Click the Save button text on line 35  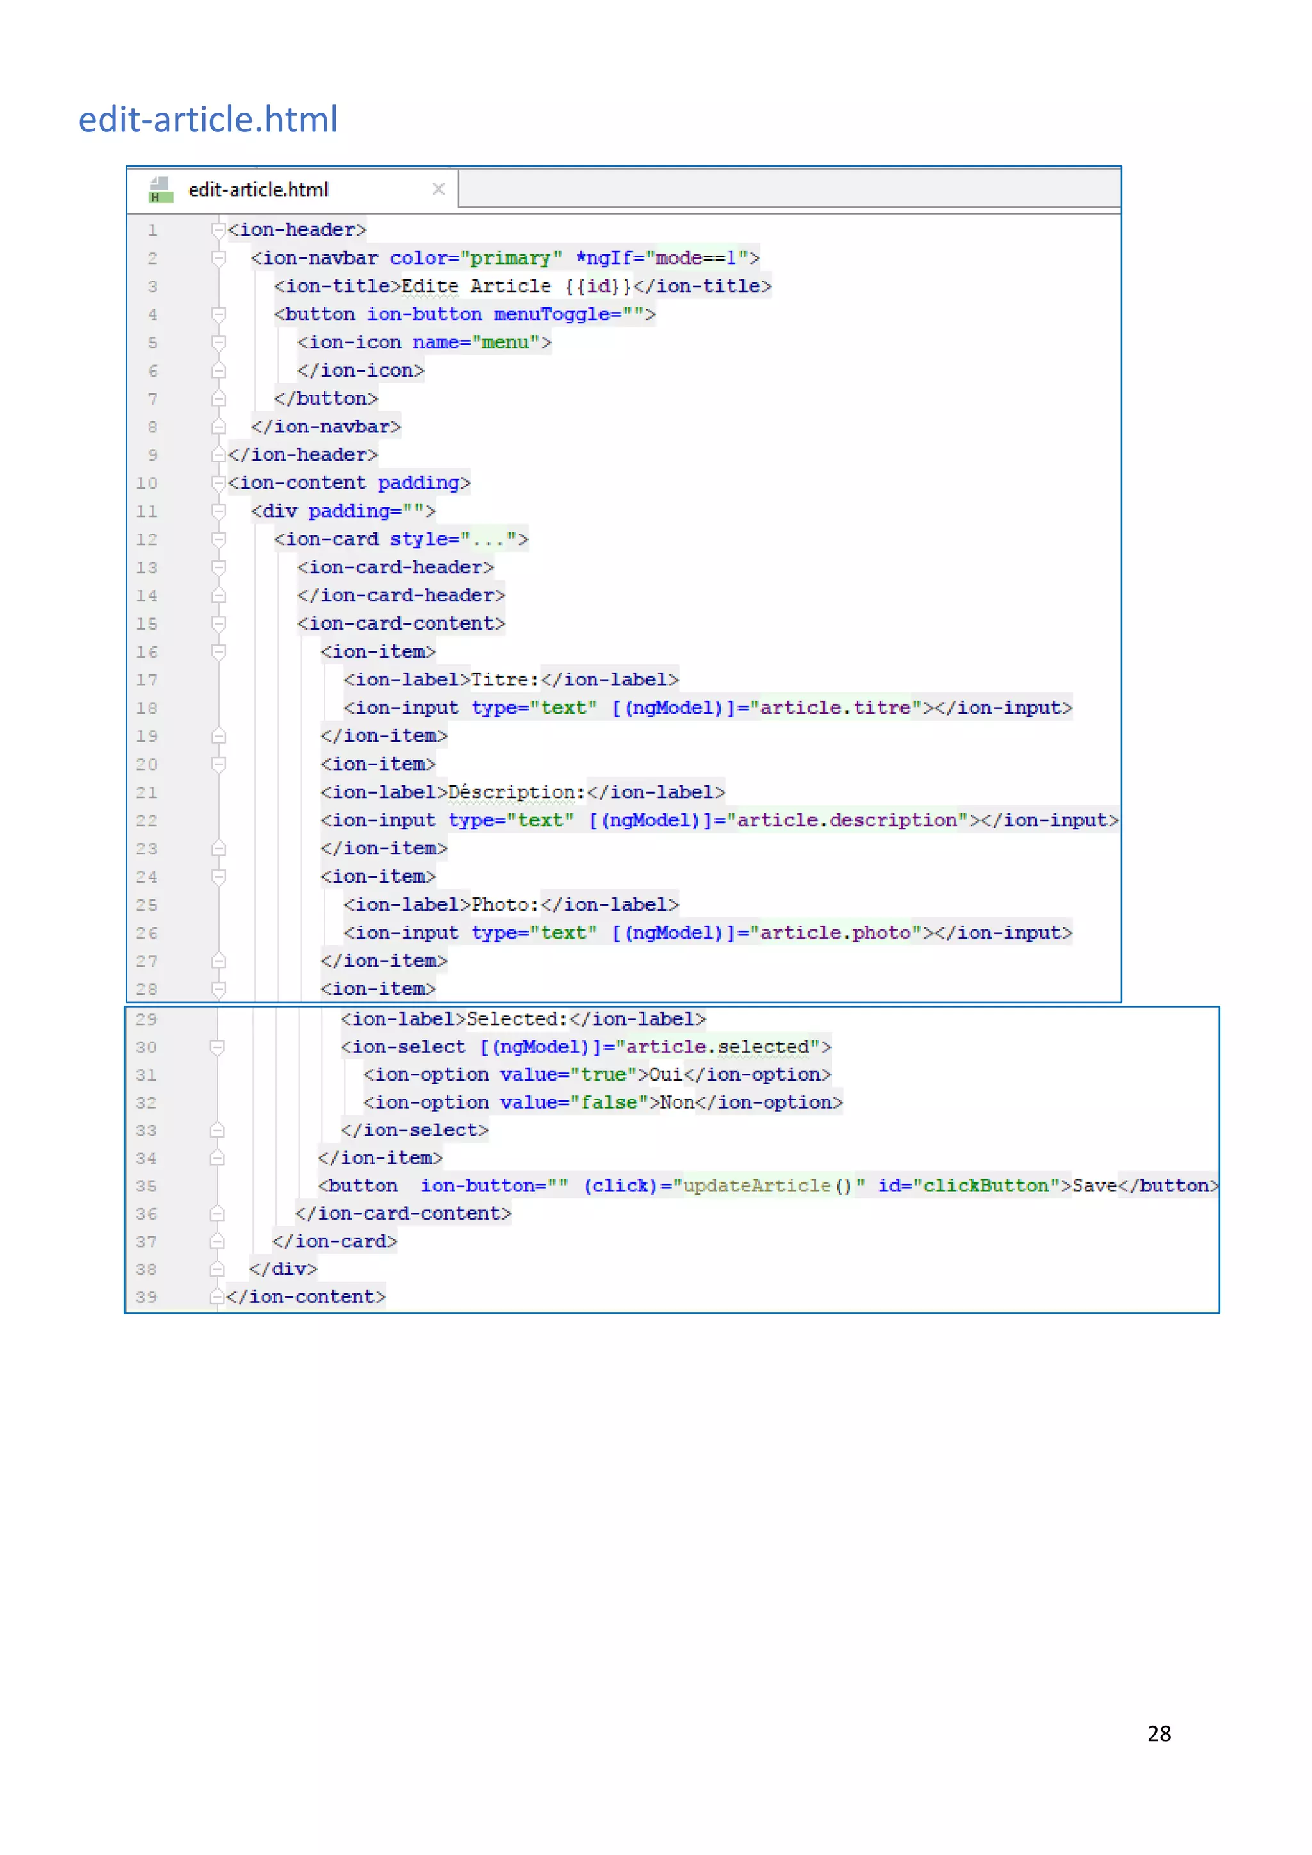pos(1094,1185)
